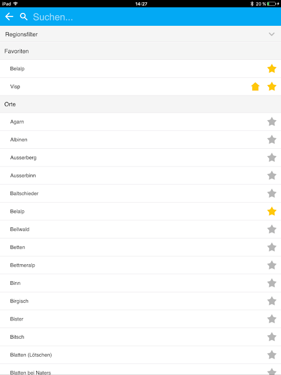Open the Baltschieder location entry
The height and width of the screenshot is (375, 281).
point(140,193)
